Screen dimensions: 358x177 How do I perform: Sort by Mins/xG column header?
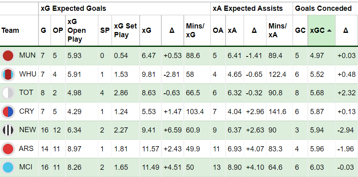pos(195,30)
